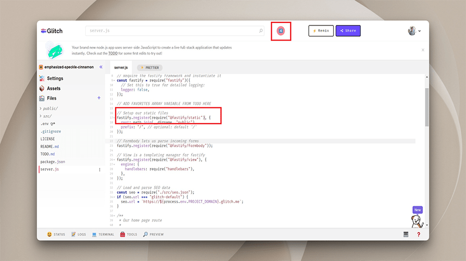Dismiss the welcome banner

pos(423,50)
